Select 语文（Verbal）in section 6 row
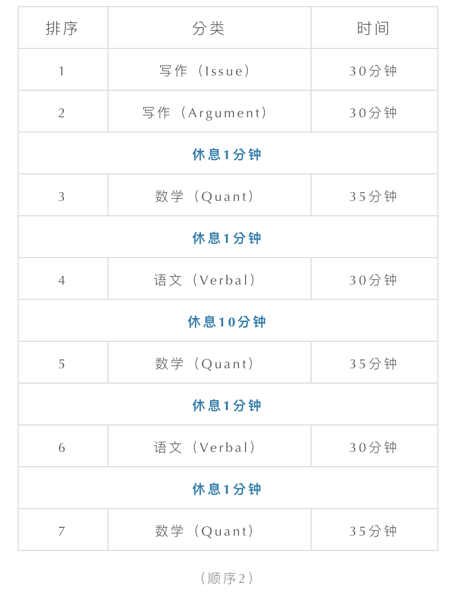The image size is (456, 595). pos(206,447)
